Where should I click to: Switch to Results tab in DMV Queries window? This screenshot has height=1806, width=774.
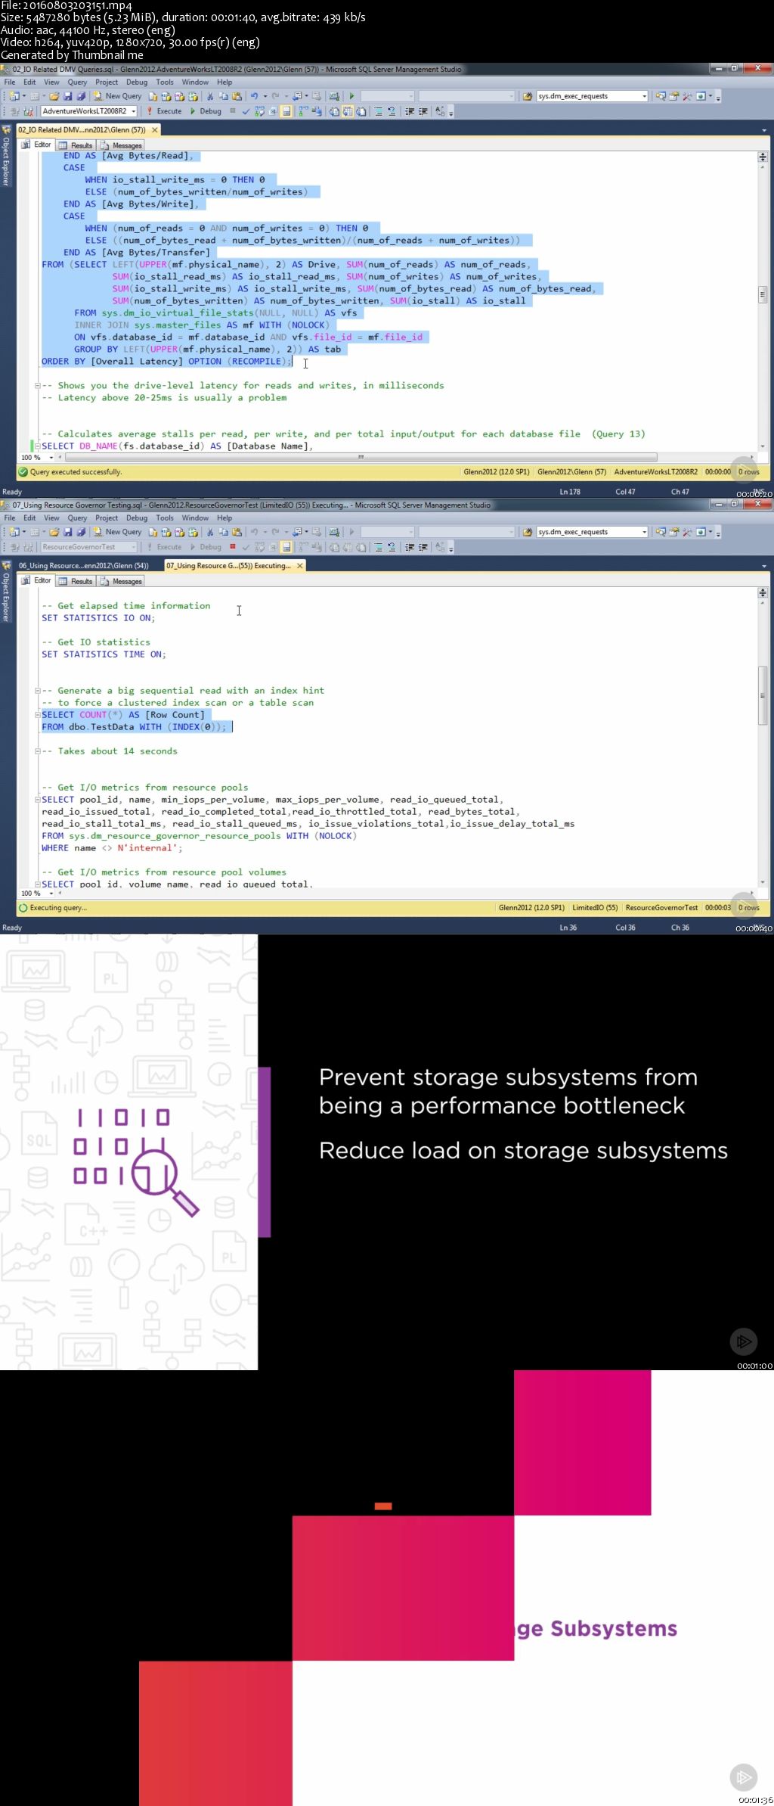tap(76, 145)
